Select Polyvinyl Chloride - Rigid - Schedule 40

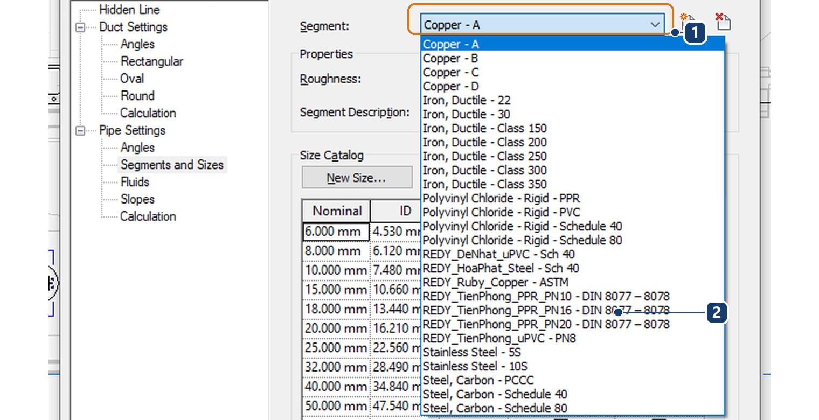tap(573, 226)
